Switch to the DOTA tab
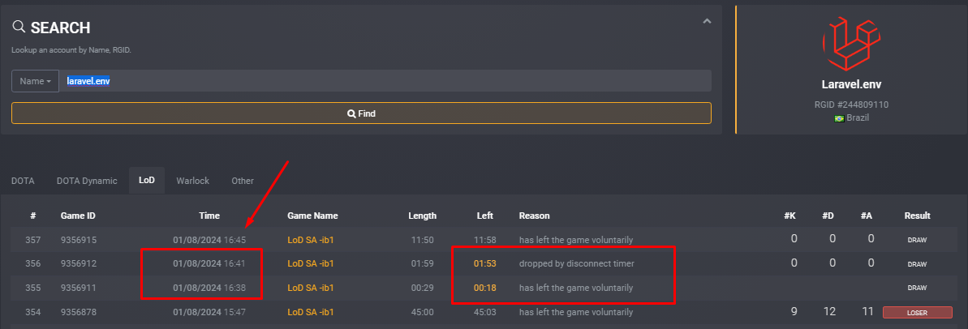 23,181
